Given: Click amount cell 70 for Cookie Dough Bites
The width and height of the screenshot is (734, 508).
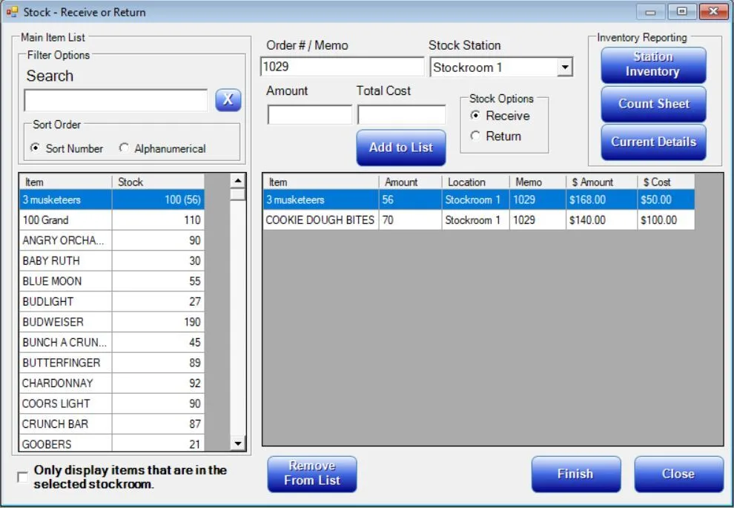Looking at the screenshot, I should [x=410, y=220].
